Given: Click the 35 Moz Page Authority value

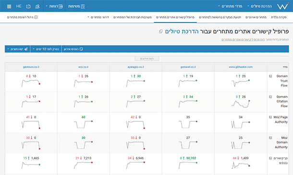Looking at the screenshot, I should [188, 117].
